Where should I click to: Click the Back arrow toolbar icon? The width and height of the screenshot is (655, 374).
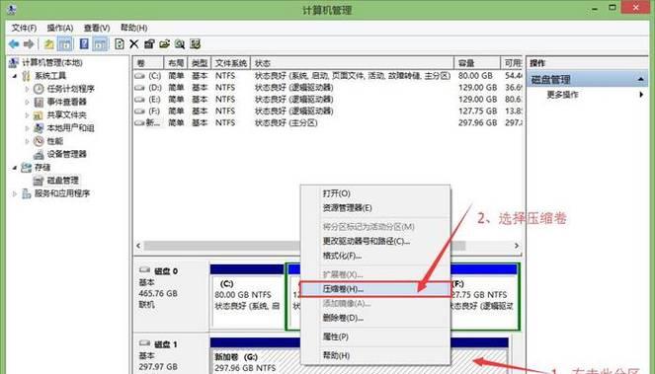(14, 43)
